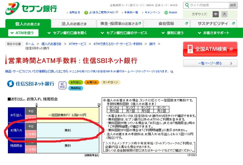Expand the ATMを使う menu

click(23, 33)
